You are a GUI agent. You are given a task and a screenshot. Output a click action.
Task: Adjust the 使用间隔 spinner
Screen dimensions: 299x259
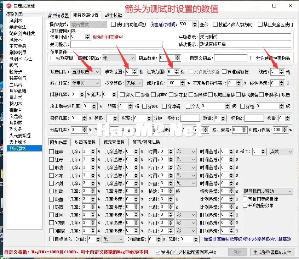tap(87, 37)
